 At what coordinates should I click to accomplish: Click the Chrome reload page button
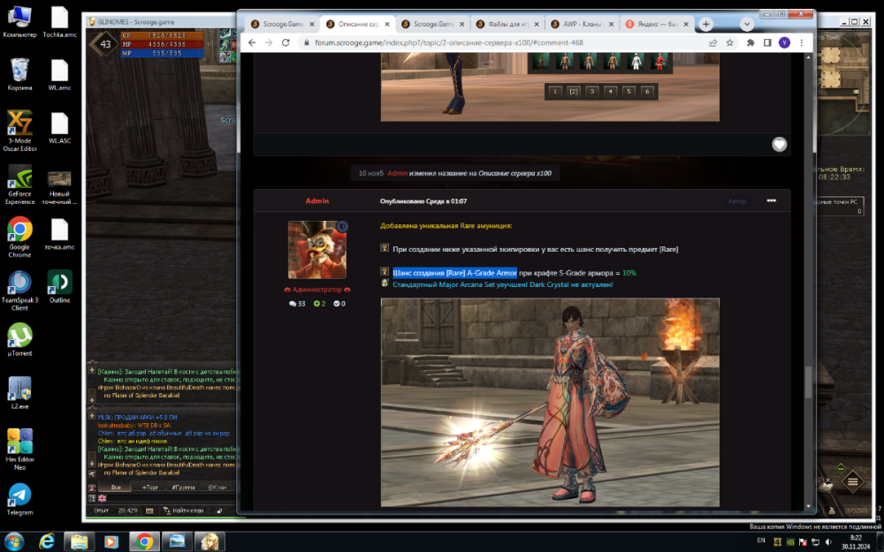pos(286,42)
